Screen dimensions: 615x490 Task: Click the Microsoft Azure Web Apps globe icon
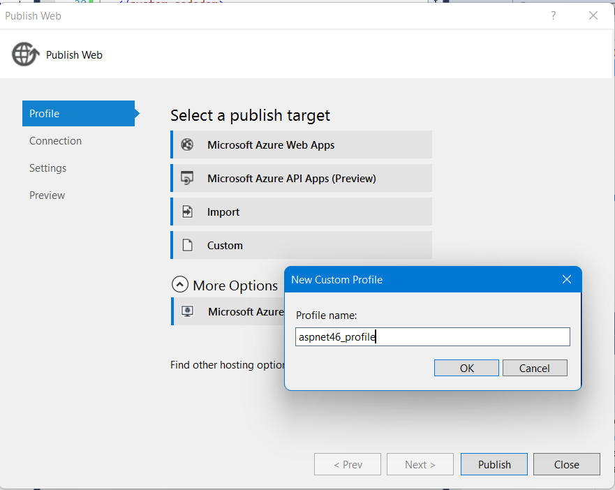[x=187, y=144]
